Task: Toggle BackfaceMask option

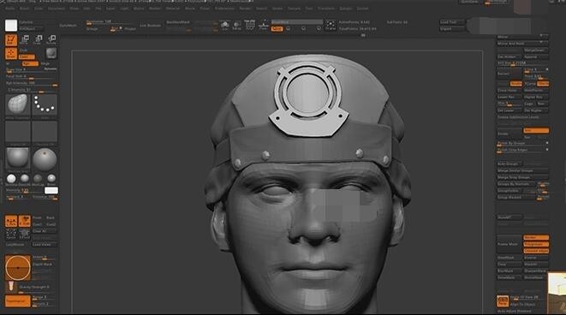Action: 178,22
